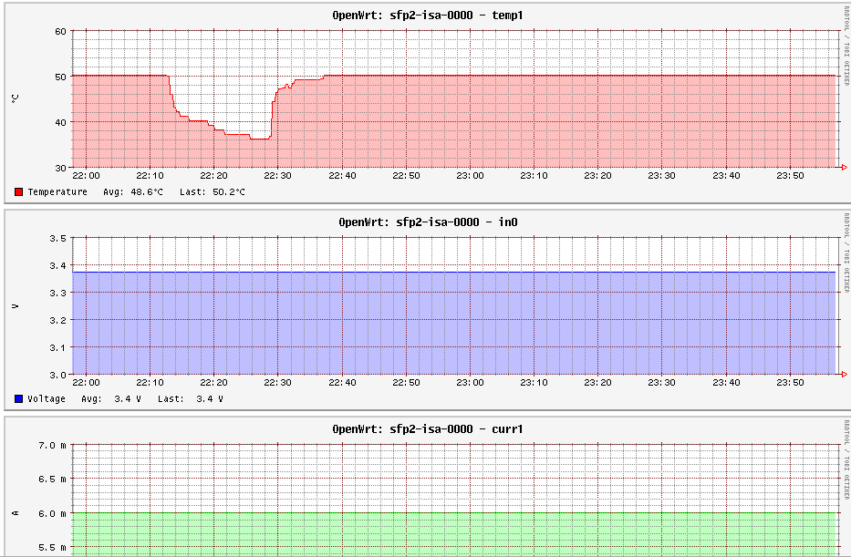
Task: Click the 50 label on the temp1 axis
Action: coord(60,77)
